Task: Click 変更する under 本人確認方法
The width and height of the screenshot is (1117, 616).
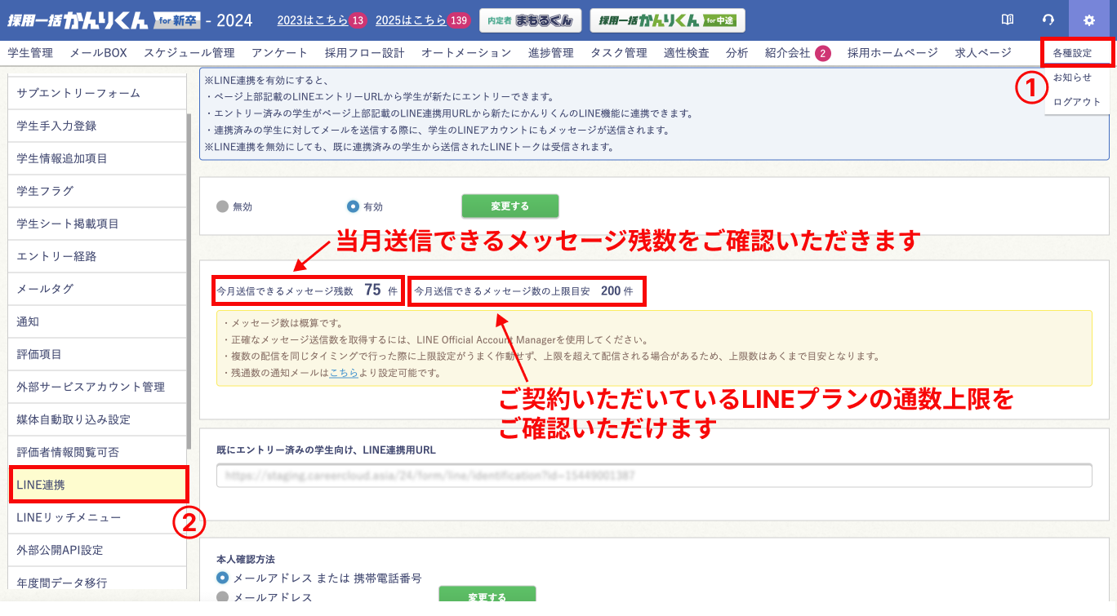Action: click(487, 595)
